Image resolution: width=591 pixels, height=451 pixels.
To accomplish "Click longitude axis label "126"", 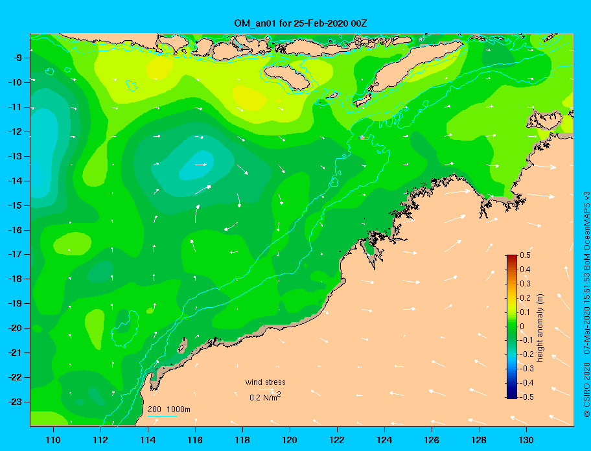I will pos(432,440).
